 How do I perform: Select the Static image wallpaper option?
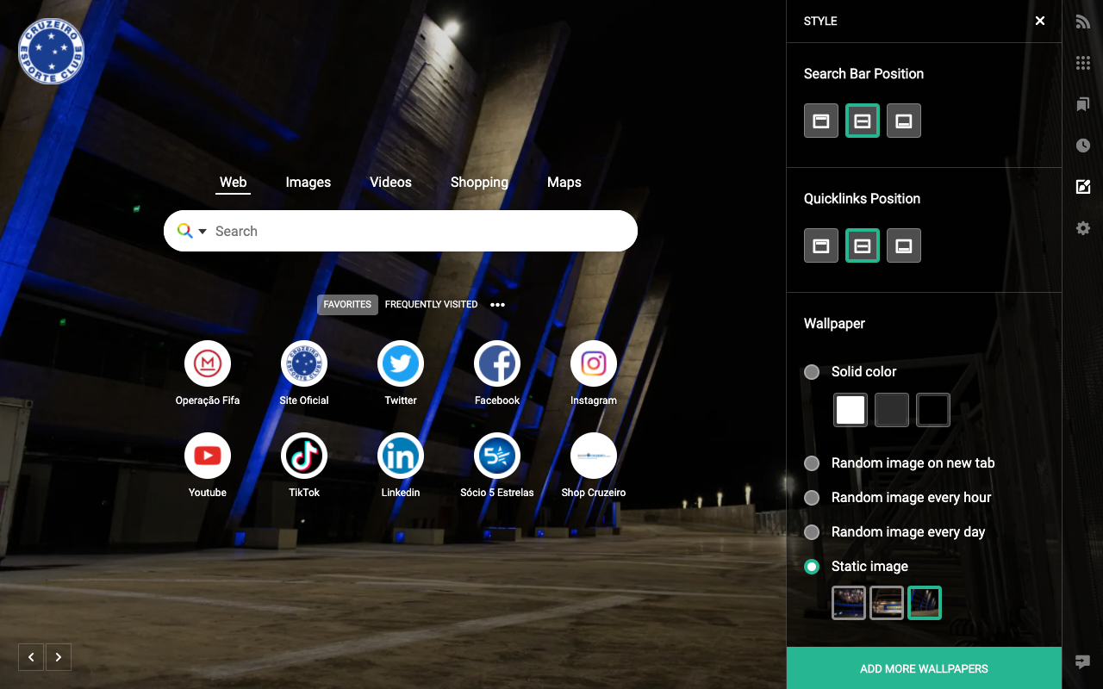click(812, 567)
